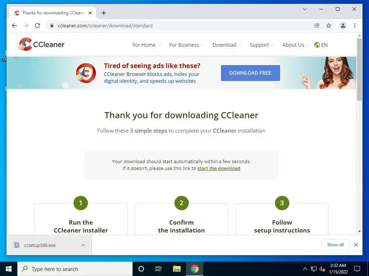Click 'Follow setup instructions' text
369x276 pixels.
point(282,226)
